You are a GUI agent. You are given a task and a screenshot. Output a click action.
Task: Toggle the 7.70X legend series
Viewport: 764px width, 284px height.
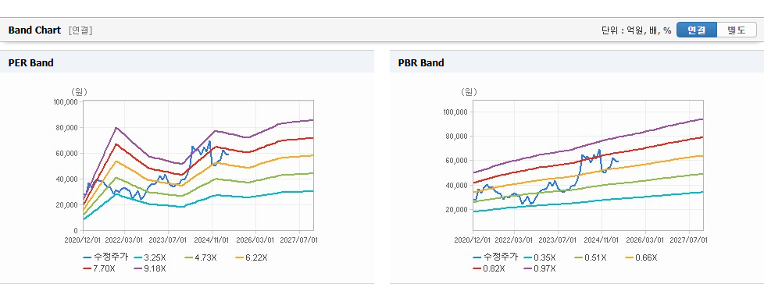click(99, 268)
